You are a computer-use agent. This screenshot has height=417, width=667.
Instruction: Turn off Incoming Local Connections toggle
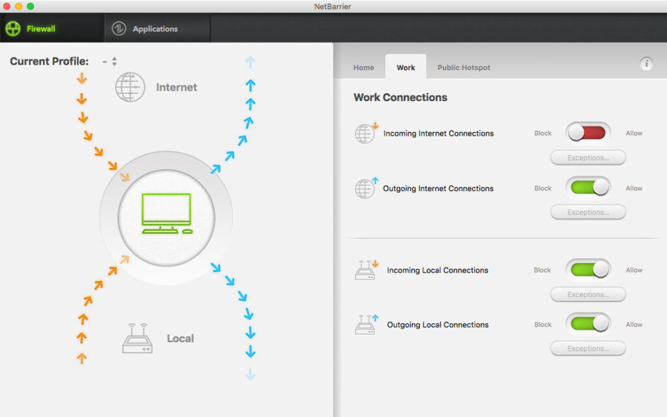coord(588,270)
